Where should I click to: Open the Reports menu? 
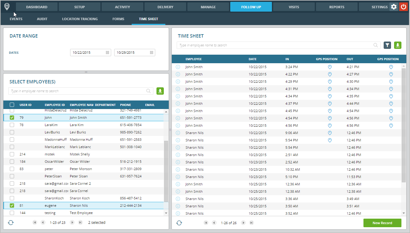[x=337, y=7]
